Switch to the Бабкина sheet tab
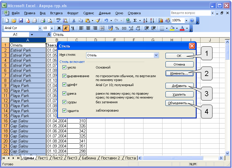232x168 pixels. (89, 158)
